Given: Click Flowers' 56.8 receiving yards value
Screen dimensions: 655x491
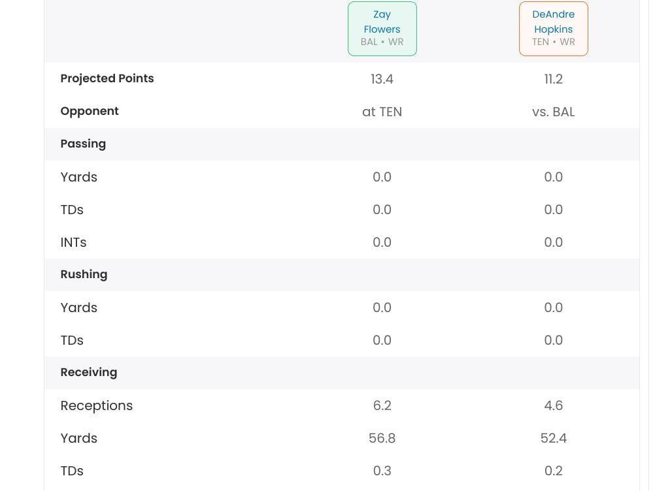Looking at the screenshot, I should 382,438.
